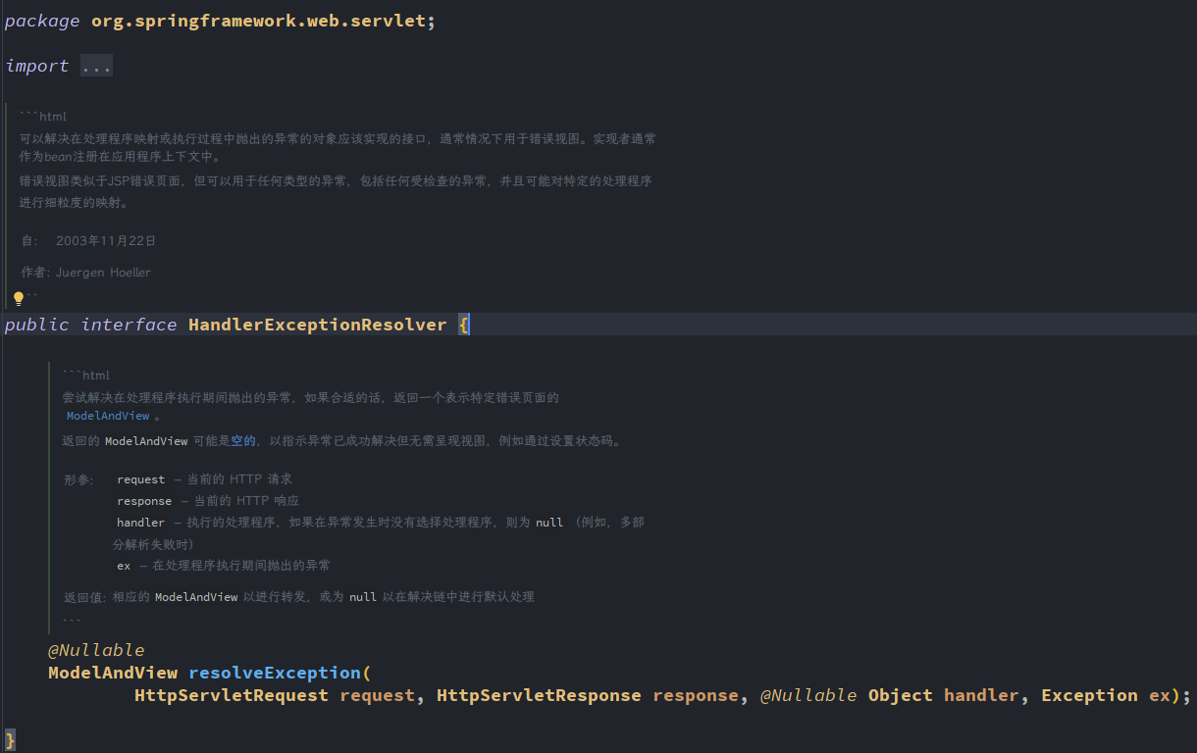Click the HttpServletResponse parameter type
The width and height of the screenshot is (1197, 753).
pyautogui.click(x=539, y=695)
